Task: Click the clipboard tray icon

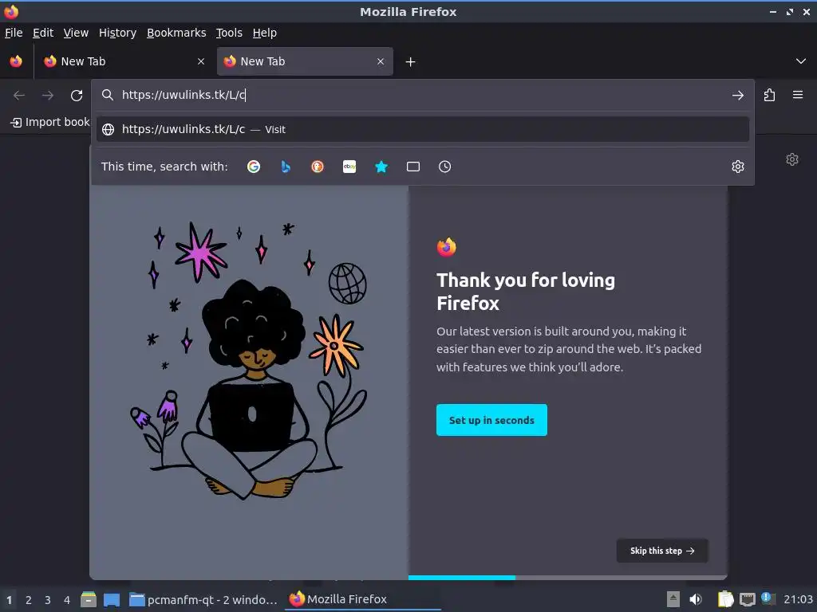Action: (x=725, y=599)
